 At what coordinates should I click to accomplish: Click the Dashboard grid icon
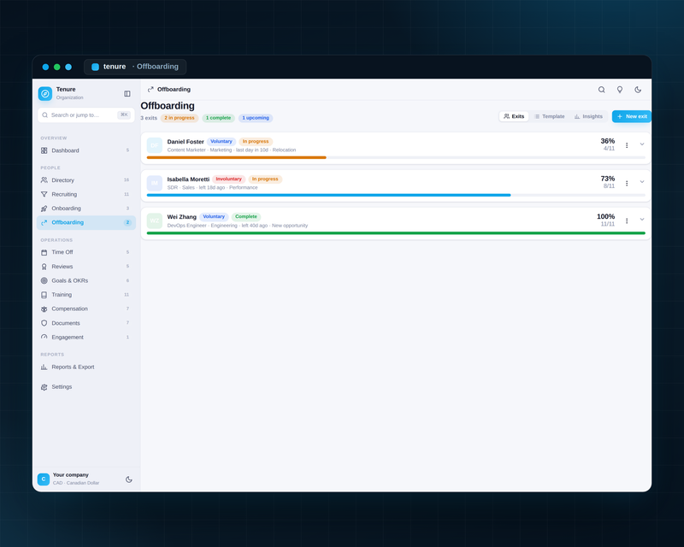tap(44, 150)
